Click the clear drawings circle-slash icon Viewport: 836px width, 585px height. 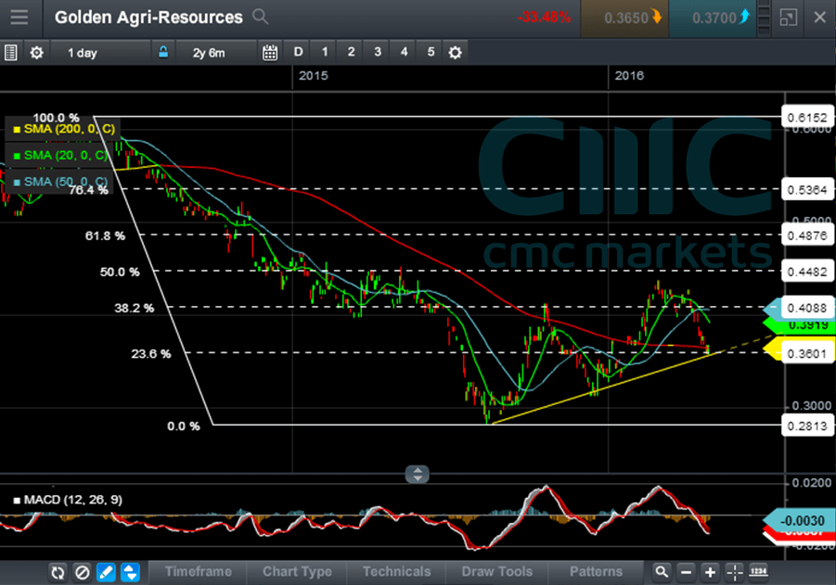[x=82, y=573]
